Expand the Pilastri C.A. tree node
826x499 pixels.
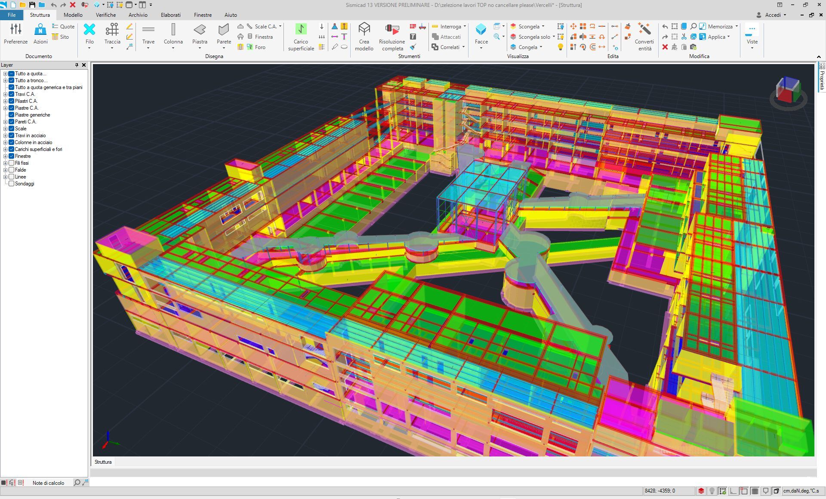(5, 101)
